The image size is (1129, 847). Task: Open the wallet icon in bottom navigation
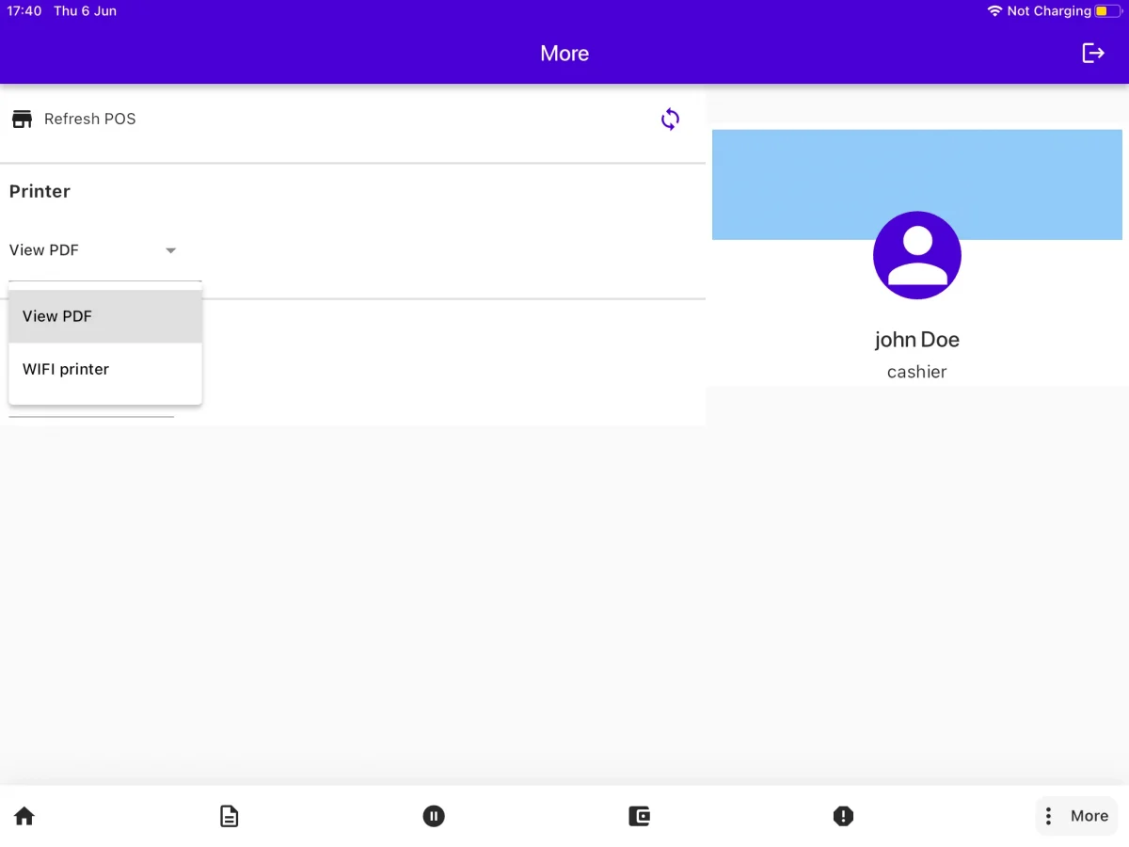639,816
